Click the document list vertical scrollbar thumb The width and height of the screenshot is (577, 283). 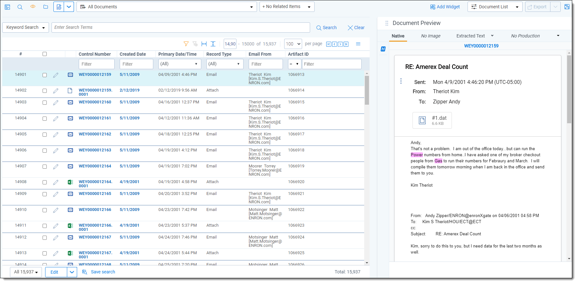tap(367, 90)
